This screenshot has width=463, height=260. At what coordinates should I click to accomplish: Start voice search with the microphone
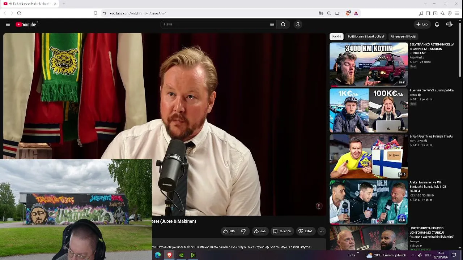click(x=298, y=25)
